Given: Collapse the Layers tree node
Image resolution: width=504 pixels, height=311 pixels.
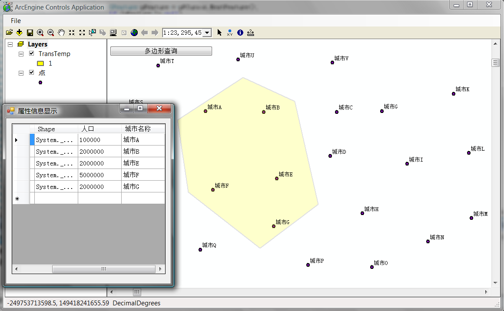Looking at the screenshot, I should click(x=10, y=44).
